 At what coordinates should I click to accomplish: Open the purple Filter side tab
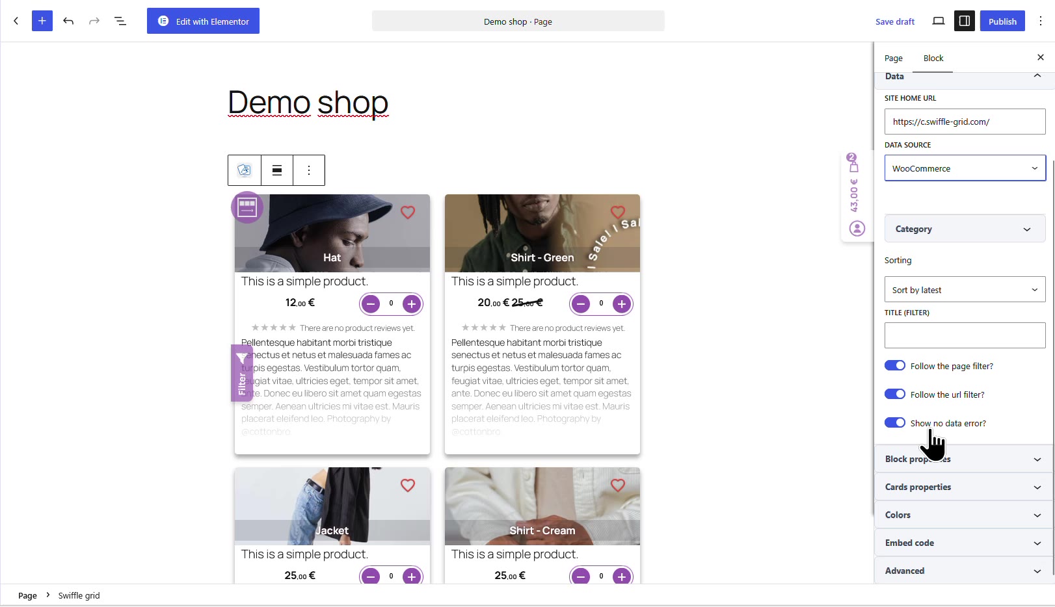point(242,373)
